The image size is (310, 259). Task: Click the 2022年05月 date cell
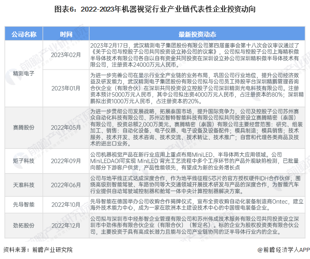(66, 127)
